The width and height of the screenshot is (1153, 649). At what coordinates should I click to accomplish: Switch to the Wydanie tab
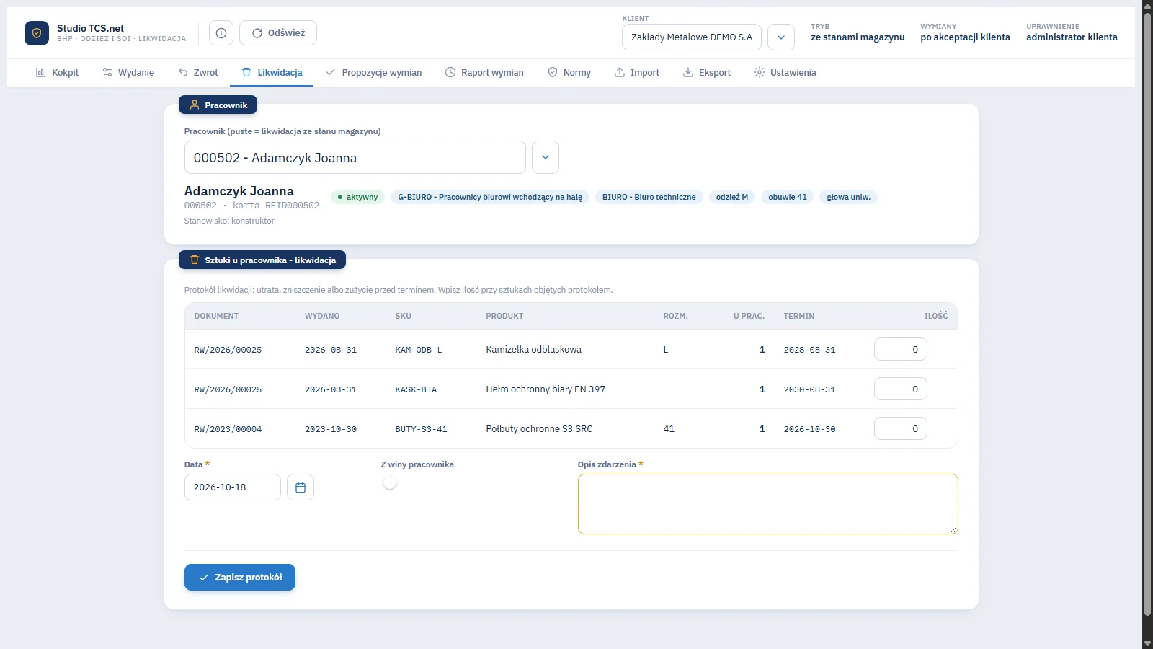pyautogui.click(x=128, y=73)
